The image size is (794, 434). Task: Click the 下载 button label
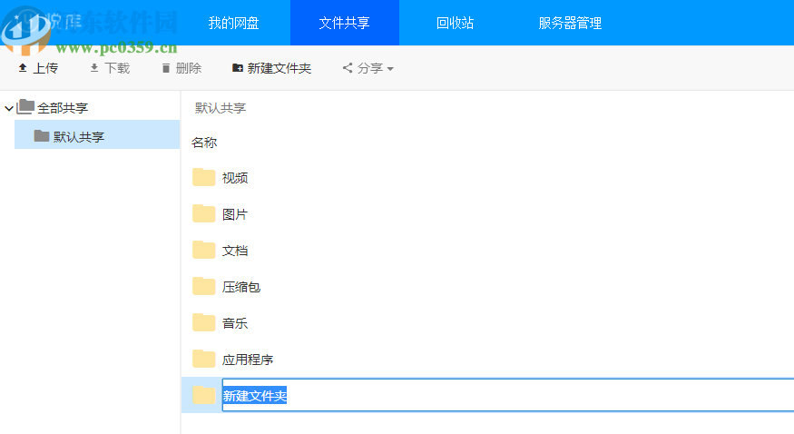tap(117, 68)
